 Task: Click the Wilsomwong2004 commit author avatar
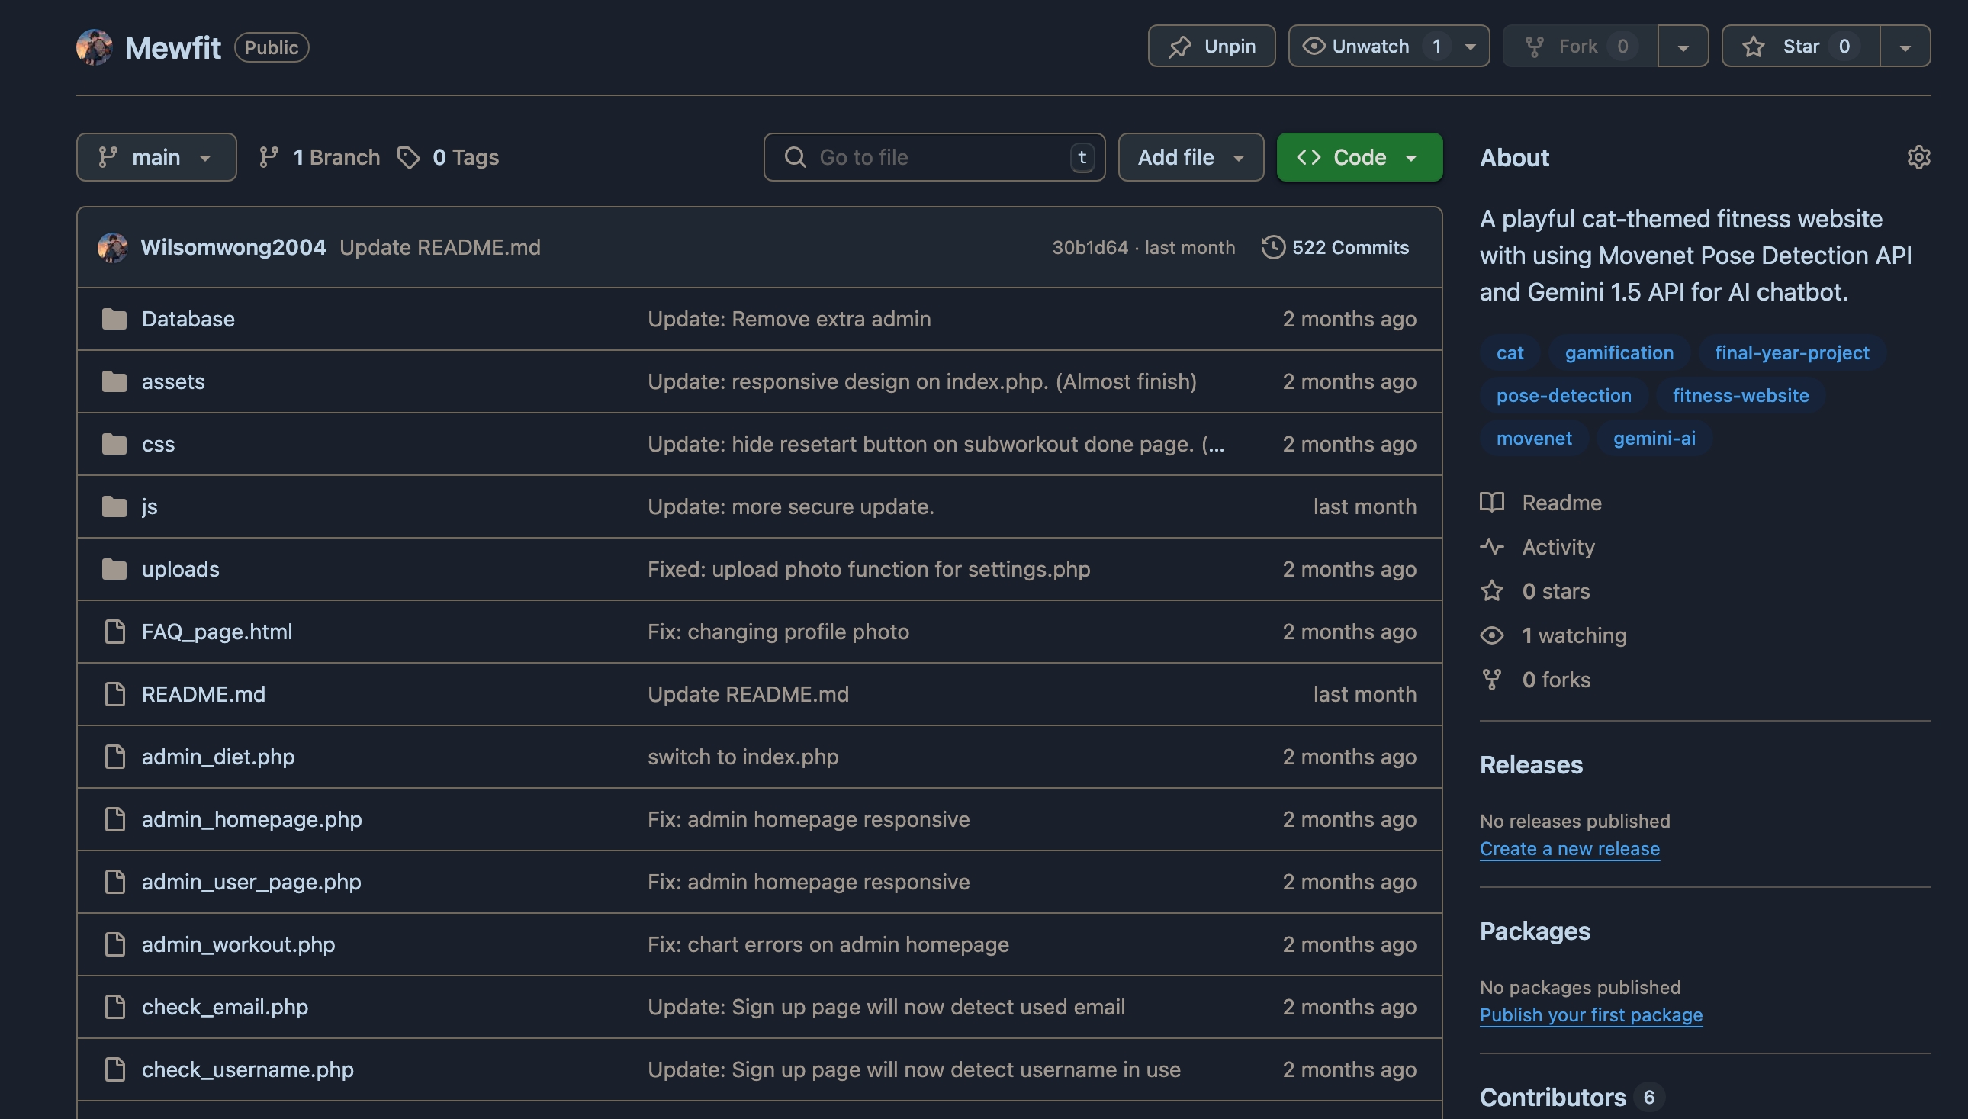click(x=112, y=247)
